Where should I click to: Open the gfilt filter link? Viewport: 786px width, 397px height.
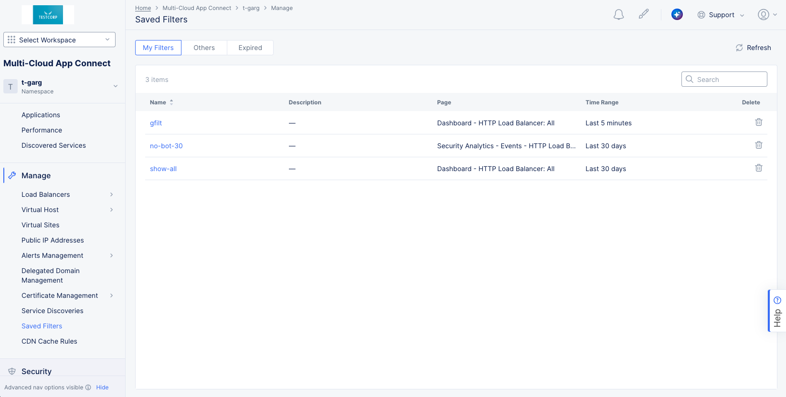(x=156, y=123)
